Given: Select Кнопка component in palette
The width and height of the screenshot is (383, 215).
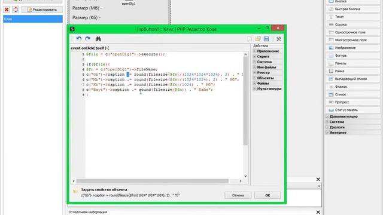Looking at the screenshot, I should [x=352, y=1].
